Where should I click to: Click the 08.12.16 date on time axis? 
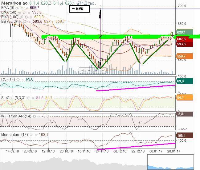(x=120, y=152)
